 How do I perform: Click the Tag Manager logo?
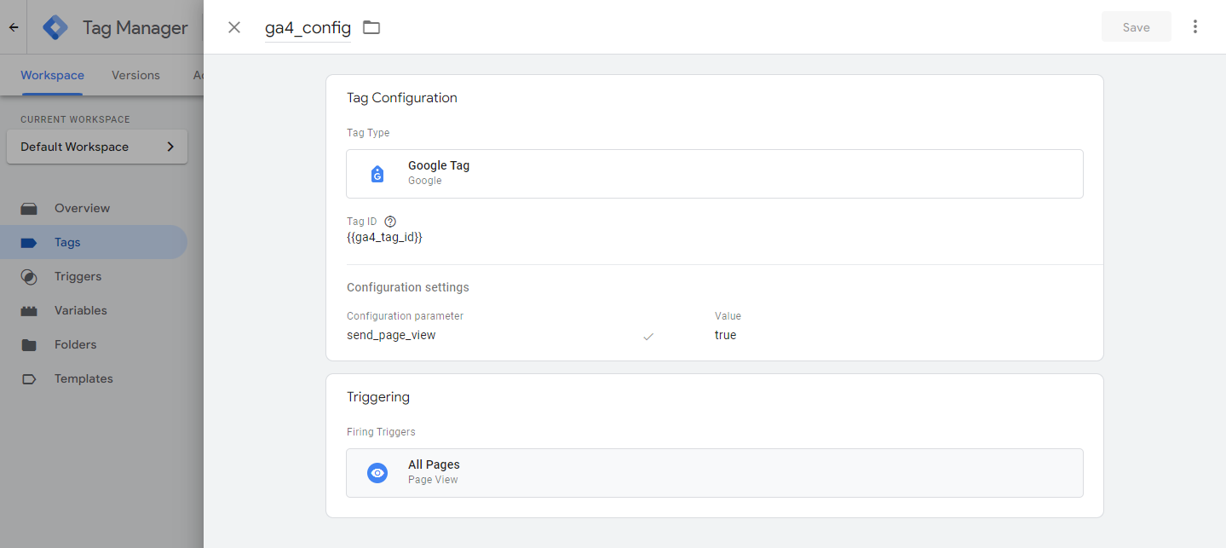tap(55, 27)
